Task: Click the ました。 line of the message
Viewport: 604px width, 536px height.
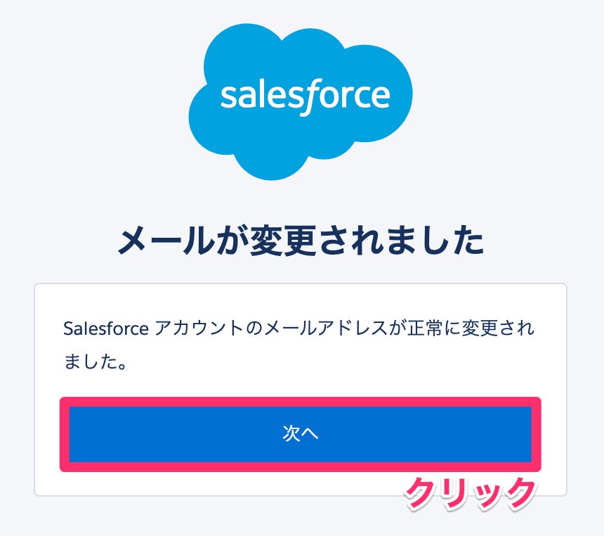Action: click(x=96, y=362)
